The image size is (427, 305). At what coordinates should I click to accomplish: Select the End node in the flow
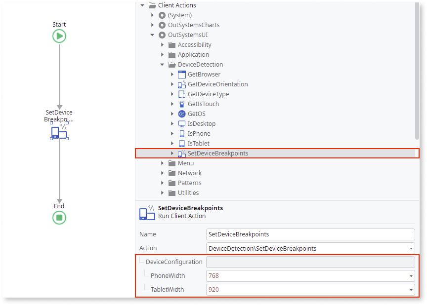click(x=59, y=217)
